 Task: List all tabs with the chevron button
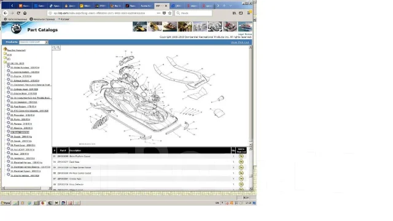[230, 6]
